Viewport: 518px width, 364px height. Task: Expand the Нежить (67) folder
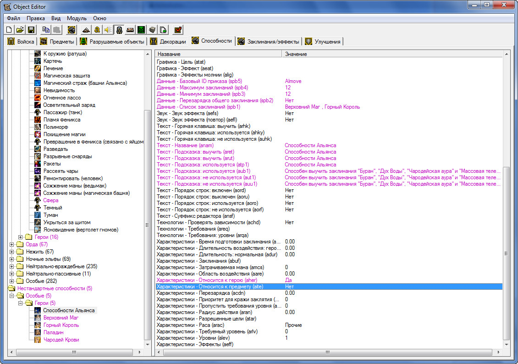tap(11, 252)
